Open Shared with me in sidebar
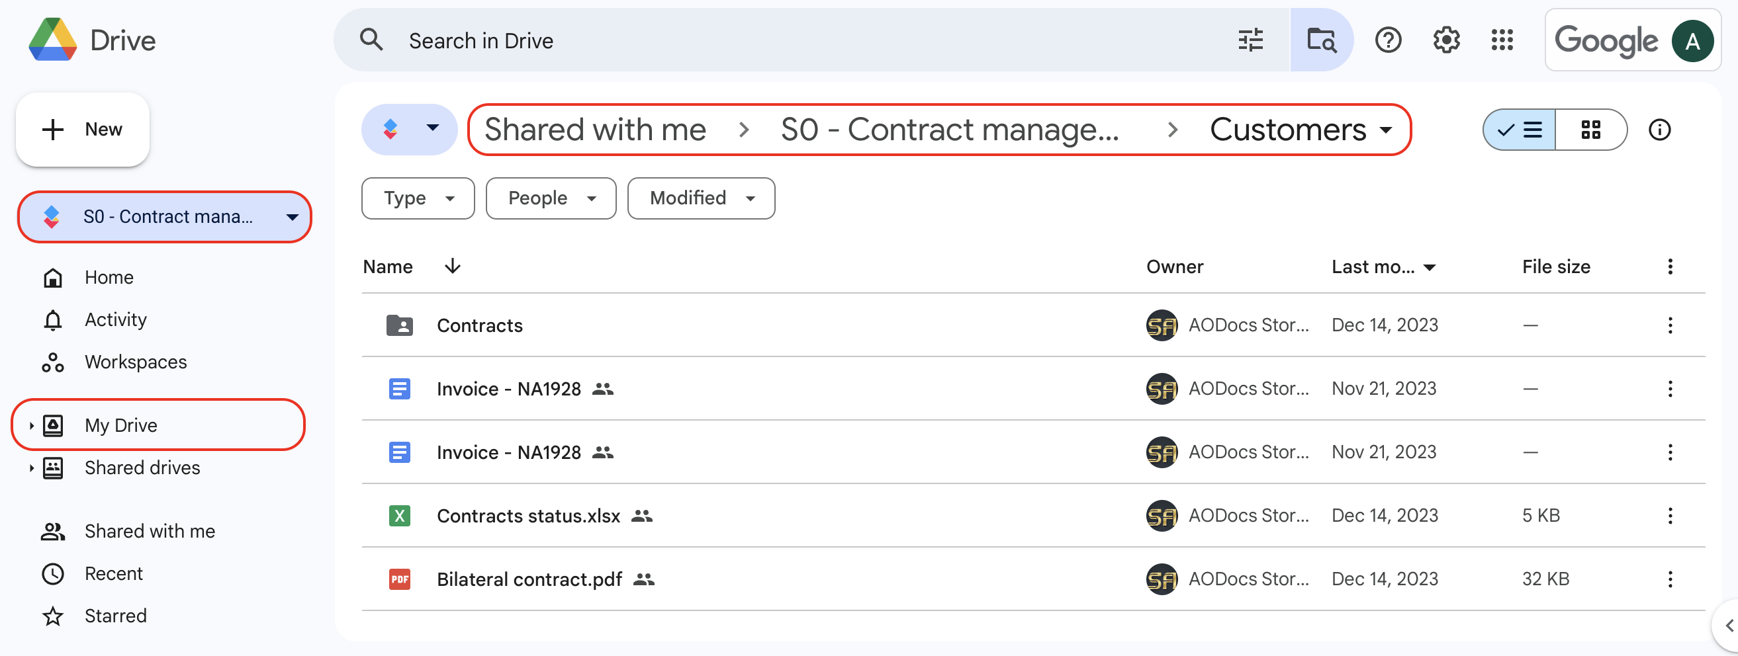This screenshot has height=656, width=1738. (150, 531)
